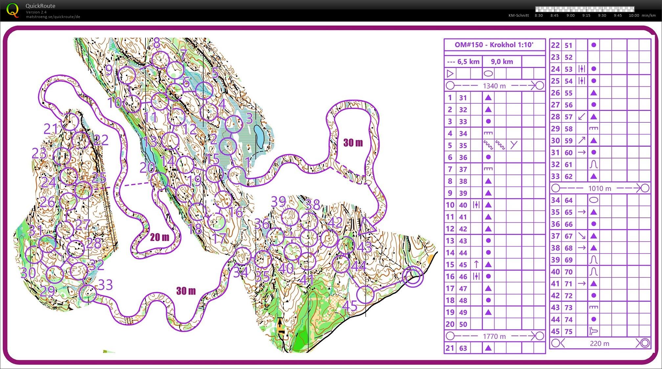Click the hill symbol in row 40
The width and height of the screenshot is (662, 369).
593,272
